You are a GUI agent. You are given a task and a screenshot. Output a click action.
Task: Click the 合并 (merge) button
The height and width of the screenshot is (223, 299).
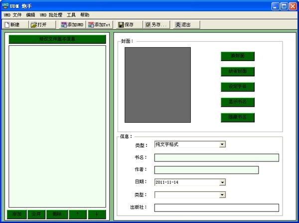36,214
